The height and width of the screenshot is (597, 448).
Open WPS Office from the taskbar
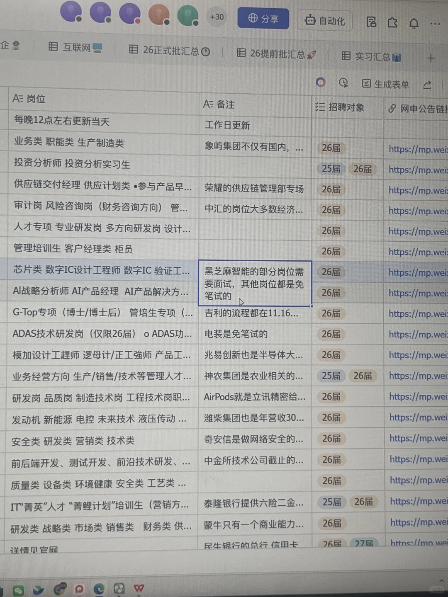point(139,588)
